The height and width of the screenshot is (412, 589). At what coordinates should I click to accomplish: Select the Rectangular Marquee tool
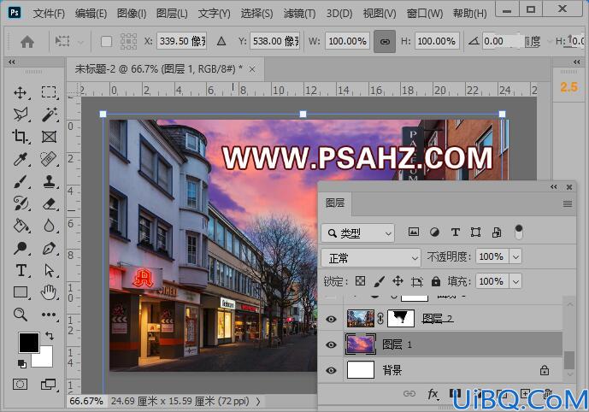click(x=49, y=92)
